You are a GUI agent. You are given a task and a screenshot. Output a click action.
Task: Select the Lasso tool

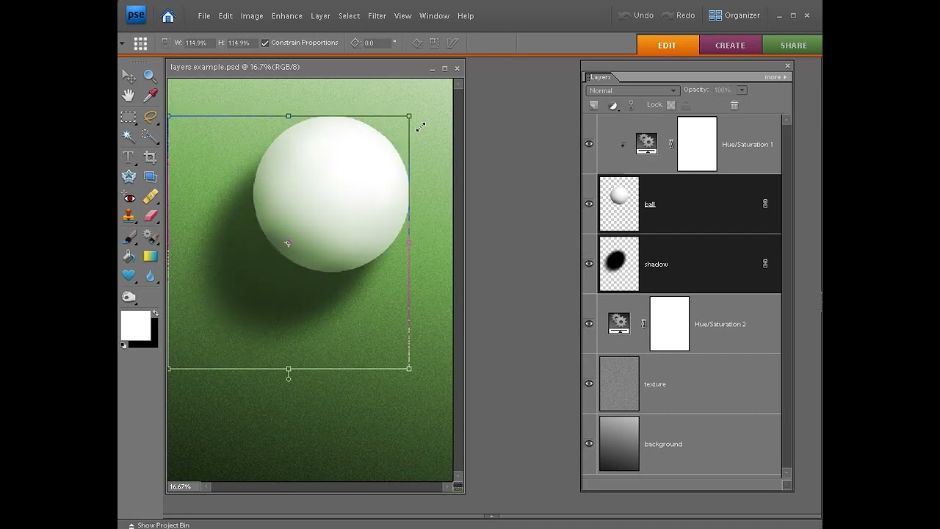coord(150,117)
